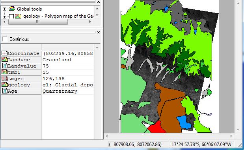Click the Landuse polygon map icon
Screen dimensions: 244x150
coord(5,60)
